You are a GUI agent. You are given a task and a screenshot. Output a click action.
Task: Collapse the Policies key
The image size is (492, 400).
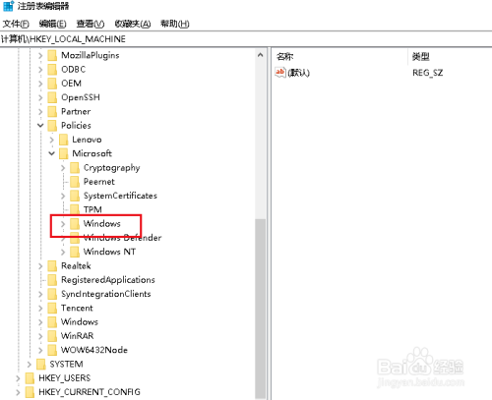pos(40,126)
